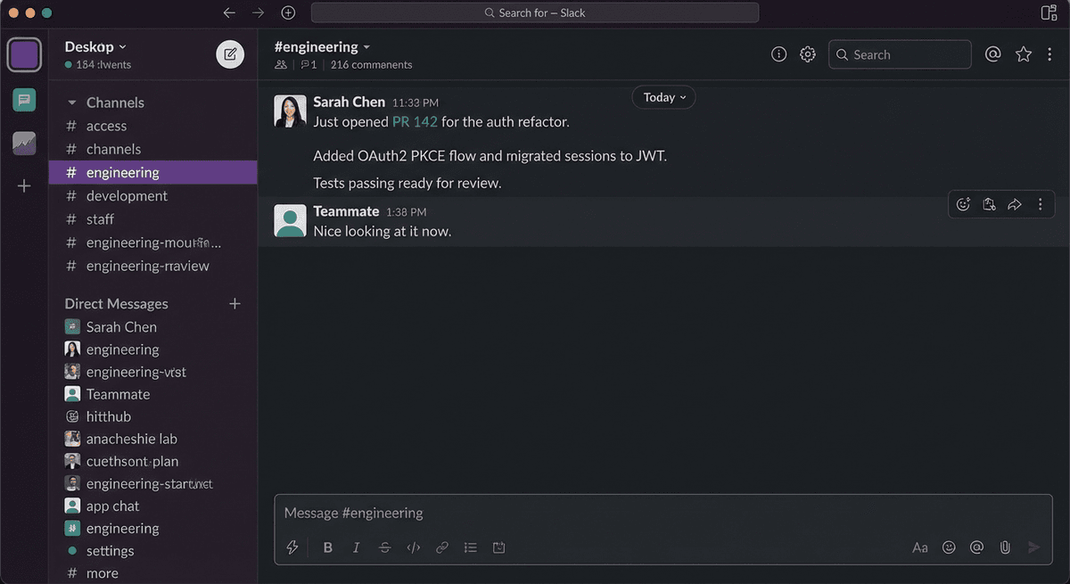Select the bold formatting icon in the composer
The width and height of the screenshot is (1070, 584).
[327, 547]
